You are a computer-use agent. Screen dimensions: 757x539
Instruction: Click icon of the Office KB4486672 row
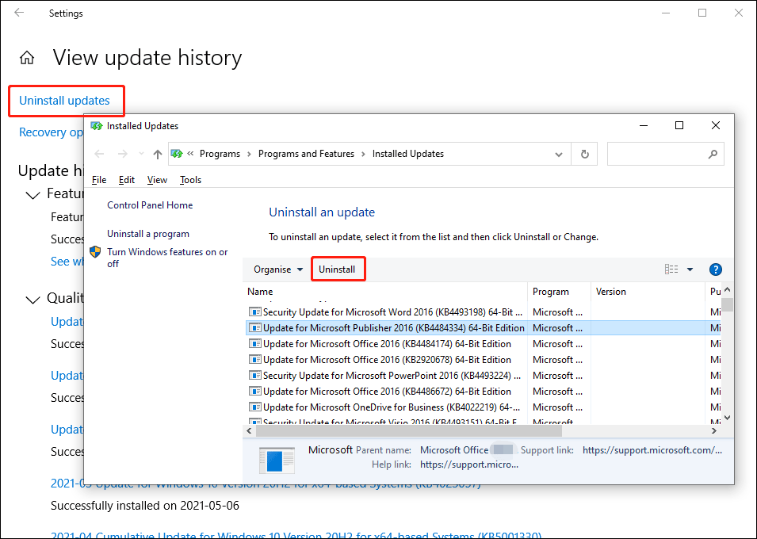(x=255, y=392)
